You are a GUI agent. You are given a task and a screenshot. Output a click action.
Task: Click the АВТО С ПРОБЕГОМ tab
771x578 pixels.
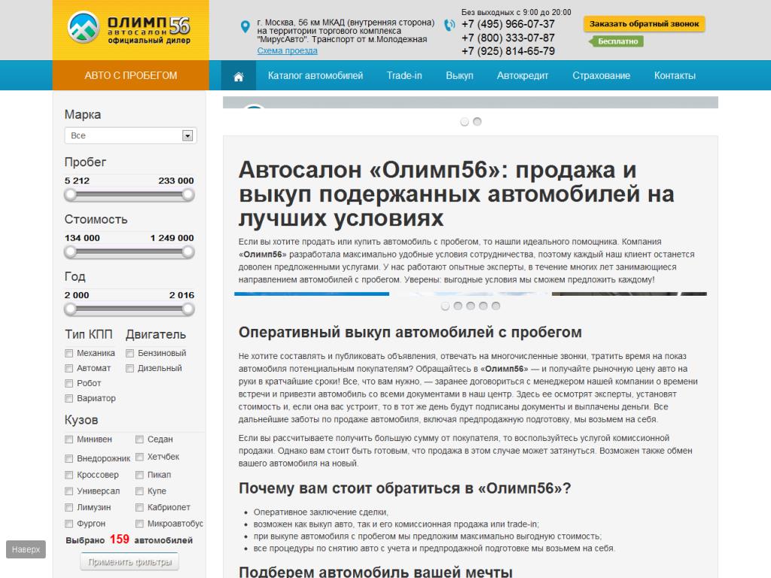click(131, 76)
